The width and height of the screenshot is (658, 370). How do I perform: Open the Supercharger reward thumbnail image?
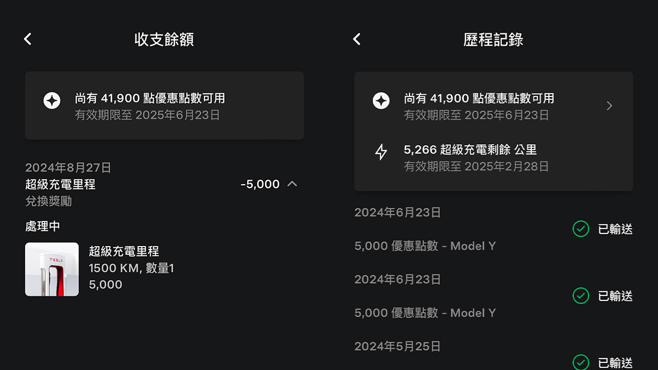click(52, 269)
